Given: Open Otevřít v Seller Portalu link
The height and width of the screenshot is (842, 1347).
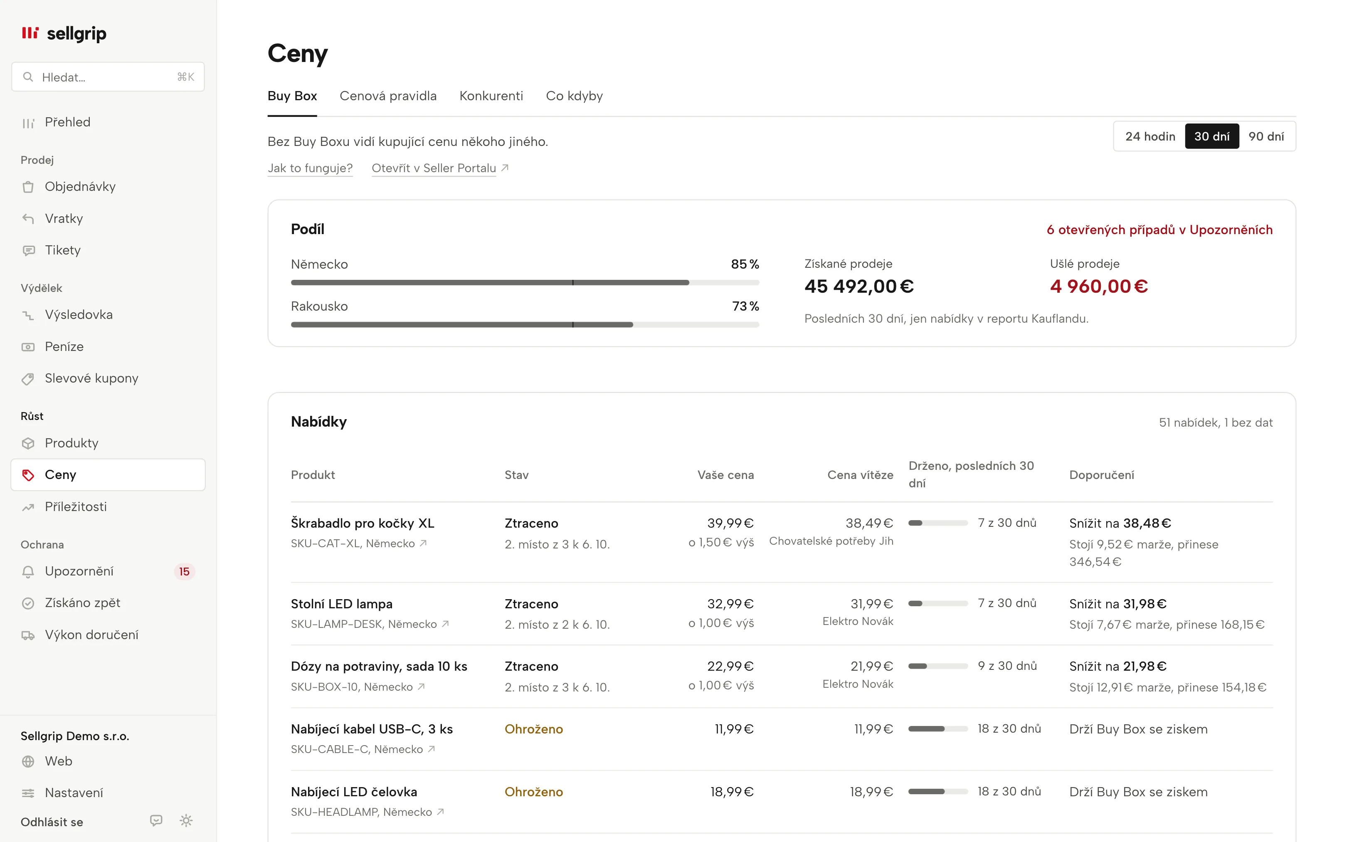Looking at the screenshot, I should [x=440, y=168].
